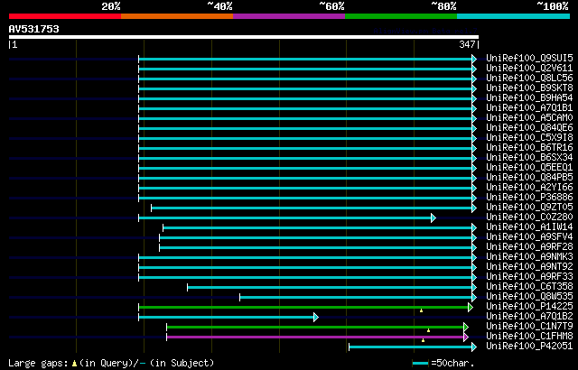Select the UniRef100_A2YI66 label
The height and width of the screenshot is (370, 578).
pyautogui.click(x=529, y=188)
